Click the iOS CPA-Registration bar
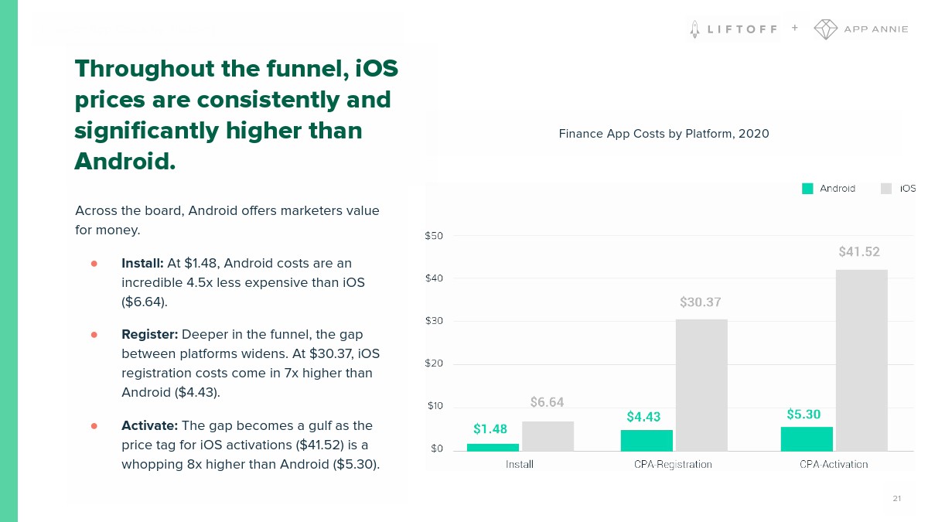 click(x=701, y=384)
